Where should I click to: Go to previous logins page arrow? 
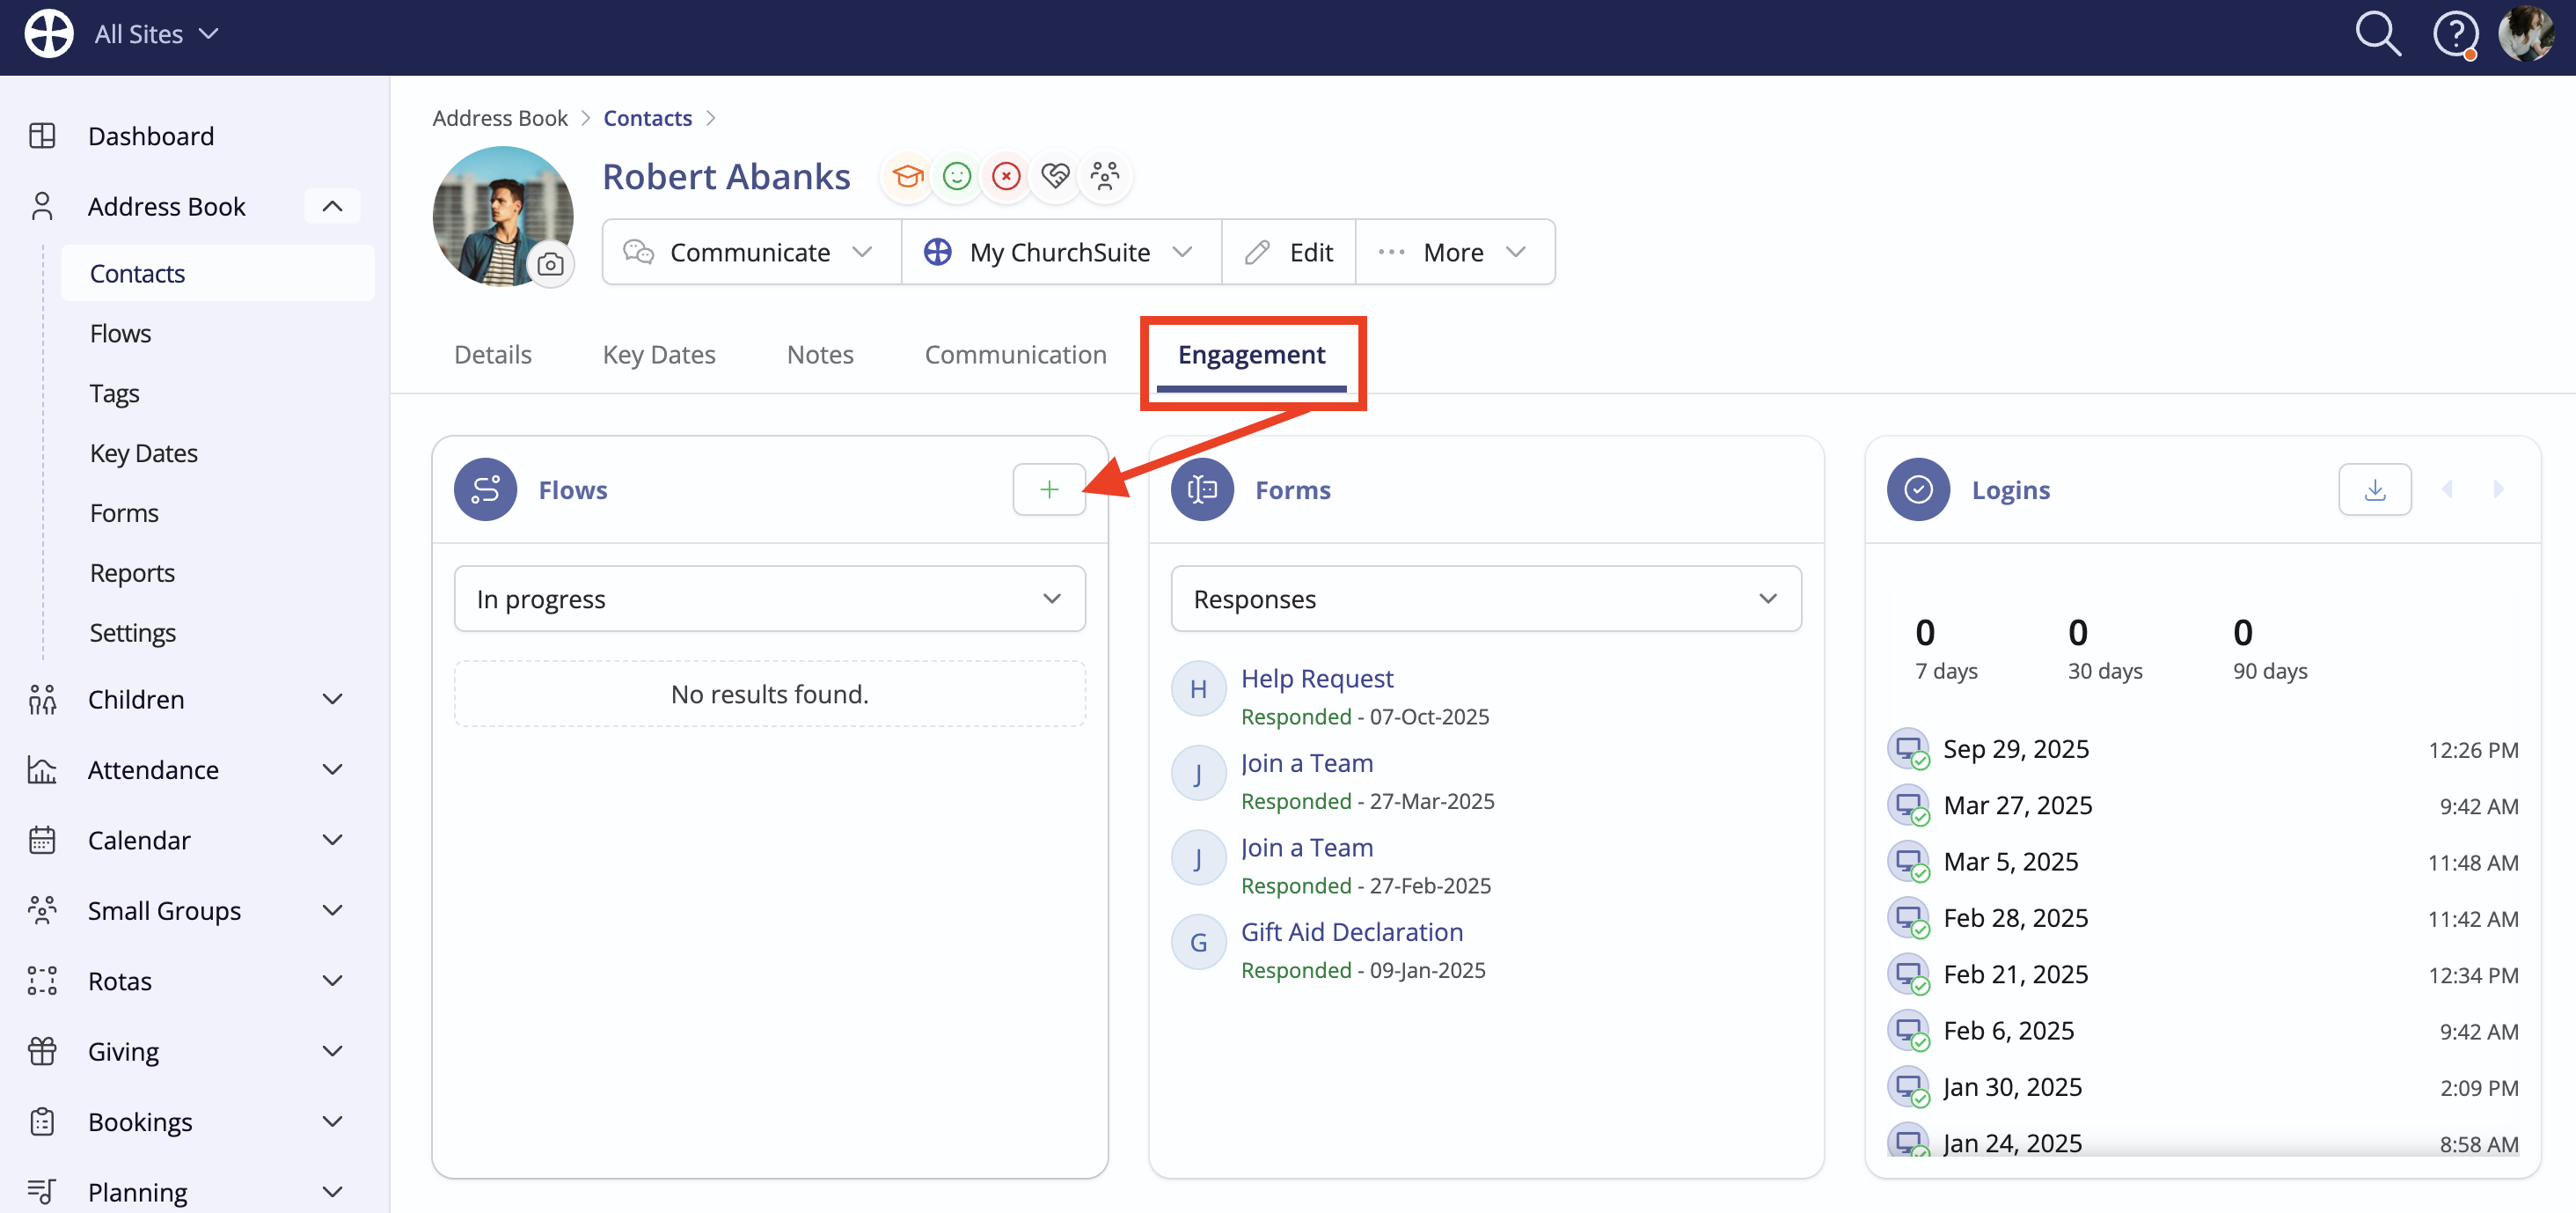click(x=2448, y=489)
